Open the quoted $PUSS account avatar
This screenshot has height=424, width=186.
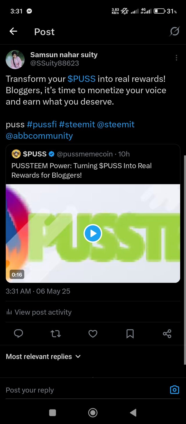(16, 154)
